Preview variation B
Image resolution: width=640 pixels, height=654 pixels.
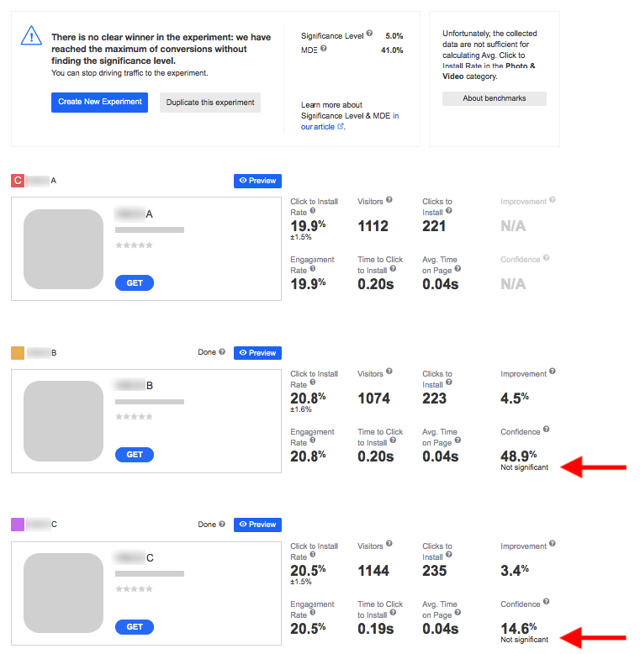point(257,353)
